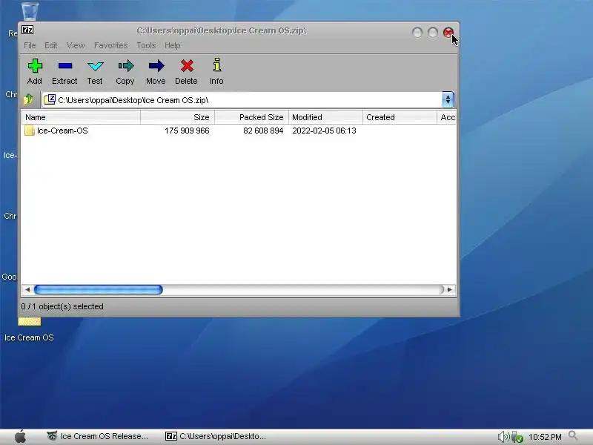This screenshot has height=445, width=593.
Task: Sort by Created column
Action: (x=400, y=117)
